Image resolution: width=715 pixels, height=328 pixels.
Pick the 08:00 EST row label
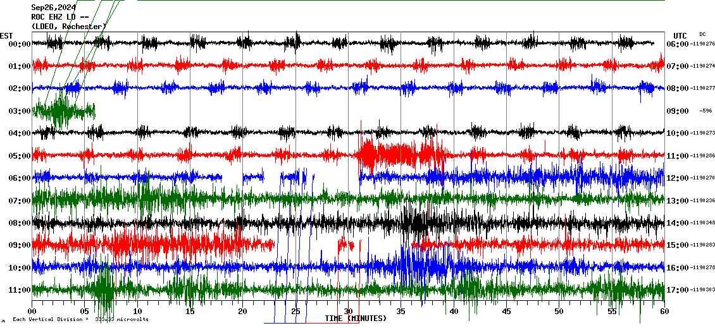(x=19, y=223)
